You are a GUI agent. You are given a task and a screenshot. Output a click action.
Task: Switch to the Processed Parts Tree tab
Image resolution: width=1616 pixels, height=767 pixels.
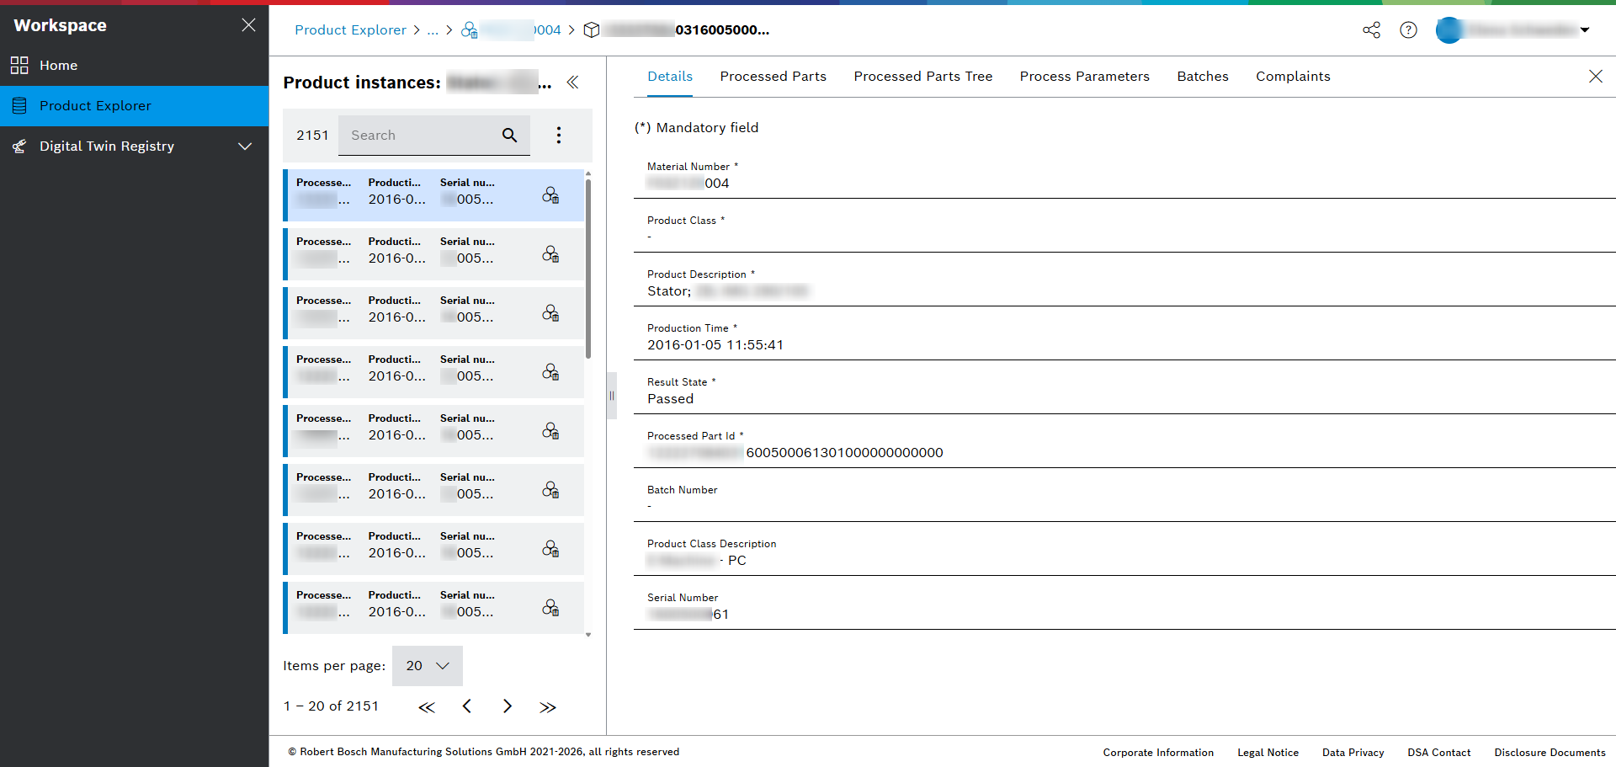pos(923,77)
